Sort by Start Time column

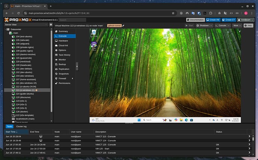tap(16, 132)
